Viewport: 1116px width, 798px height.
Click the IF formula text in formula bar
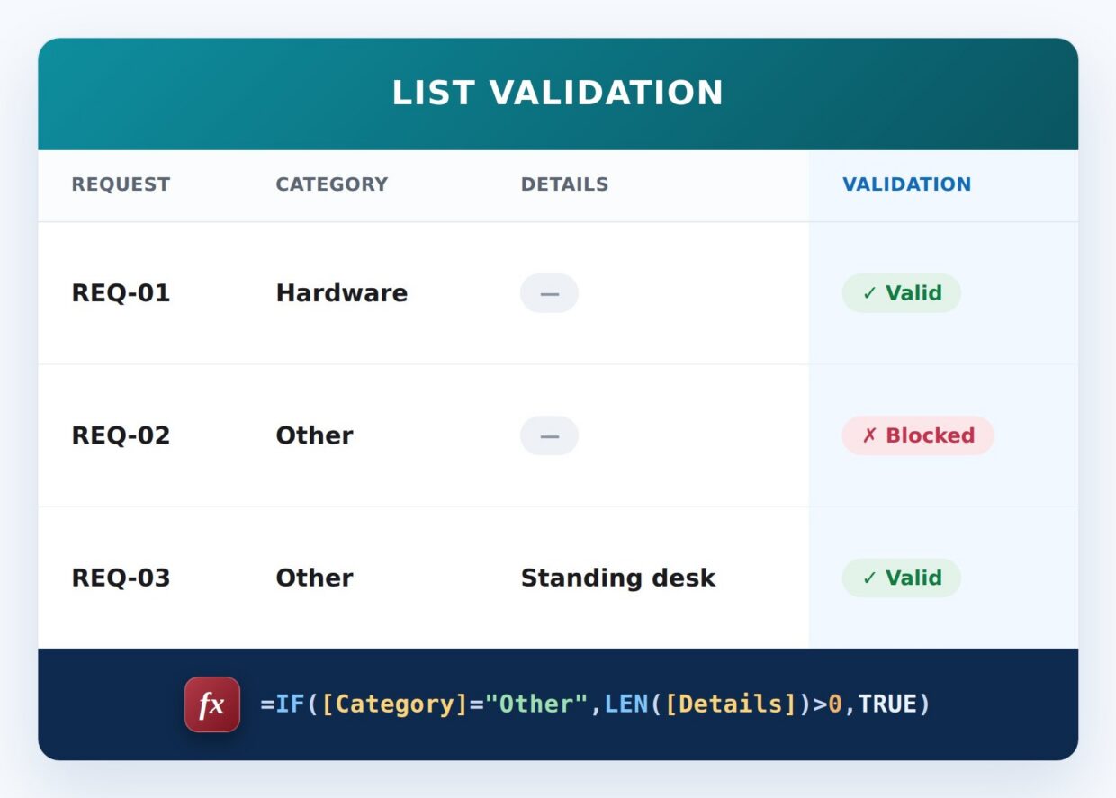tap(595, 704)
